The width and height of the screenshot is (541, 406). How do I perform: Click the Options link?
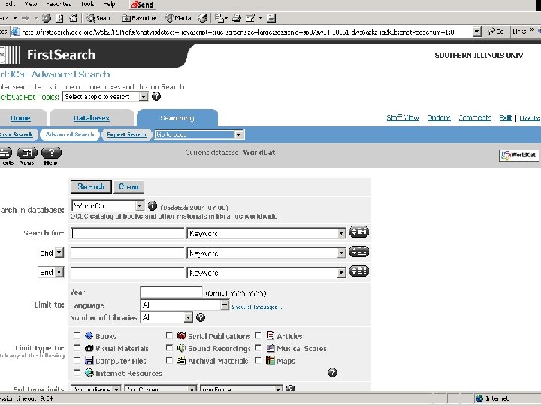click(439, 118)
